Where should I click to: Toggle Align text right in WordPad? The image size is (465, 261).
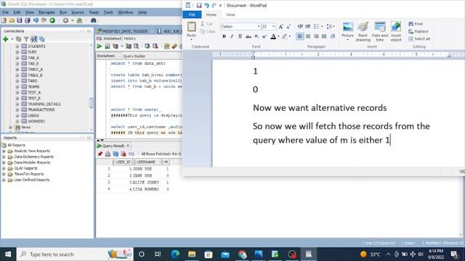pyautogui.click(x=316, y=36)
